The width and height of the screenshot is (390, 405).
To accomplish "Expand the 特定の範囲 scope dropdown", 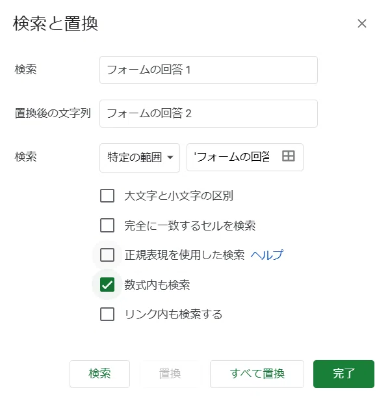I will [140, 158].
